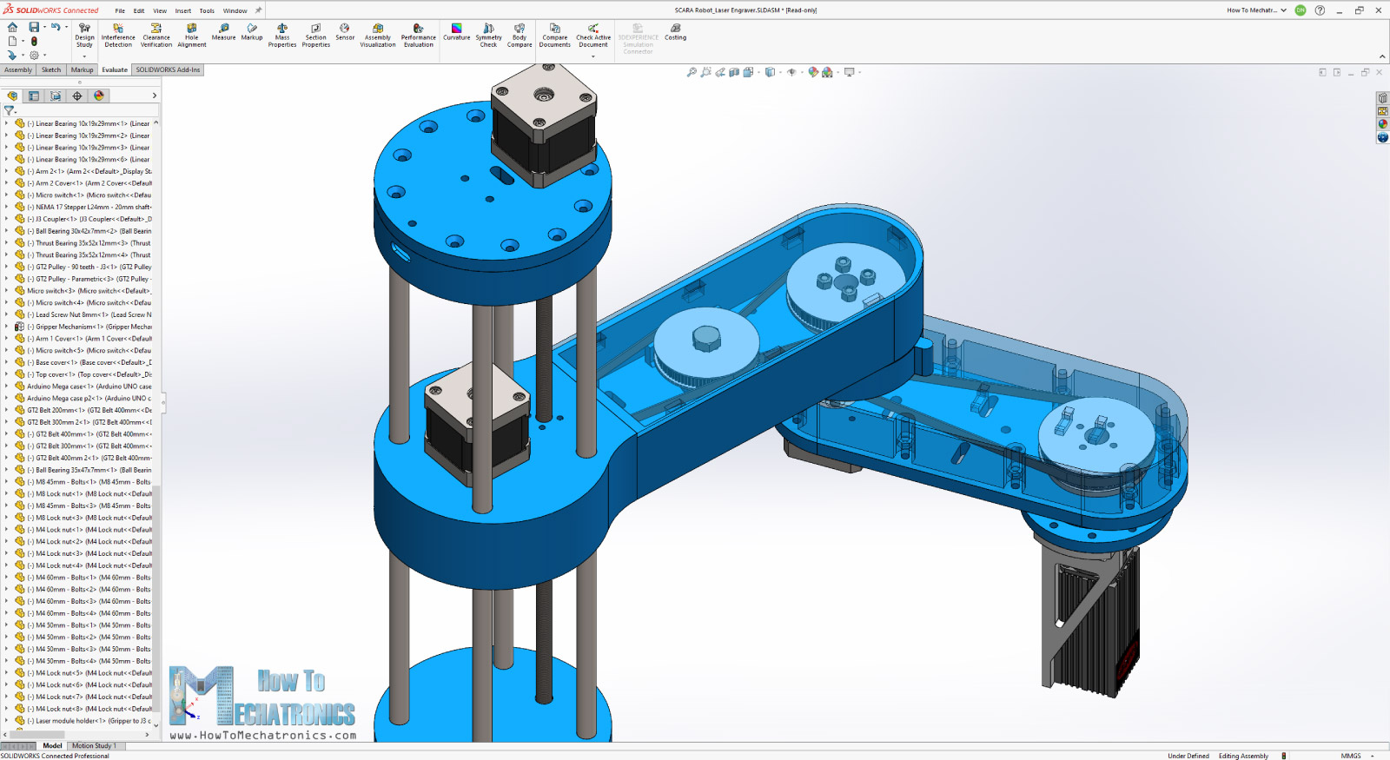Image resolution: width=1390 pixels, height=760 pixels.
Task: Run Symmetry Check
Action: (x=488, y=34)
